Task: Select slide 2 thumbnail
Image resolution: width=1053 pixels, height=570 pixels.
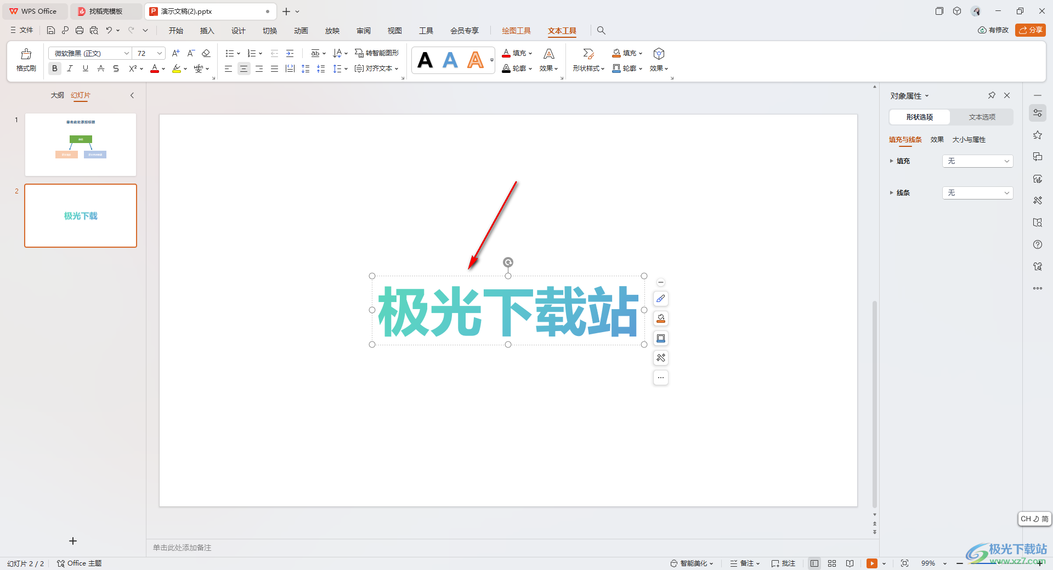Action: (81, 215)
